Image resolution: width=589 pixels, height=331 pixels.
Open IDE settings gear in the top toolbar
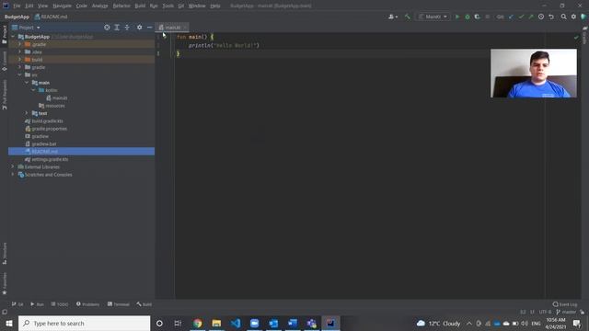pos(573,17)
